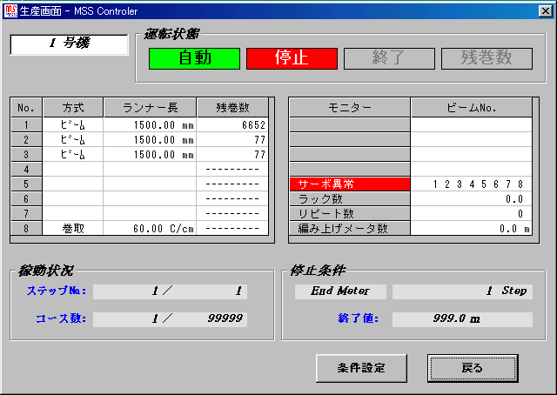The height and width of the screenshot is (395, 557).
Task: Click the ステップNo. value field
Action: click(x=170, y=291)
